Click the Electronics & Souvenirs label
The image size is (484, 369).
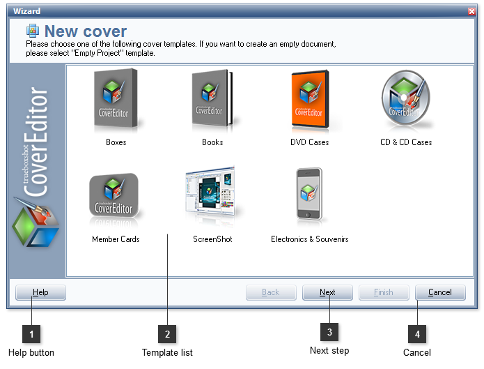pyautogui.click(x=310, y=239)
